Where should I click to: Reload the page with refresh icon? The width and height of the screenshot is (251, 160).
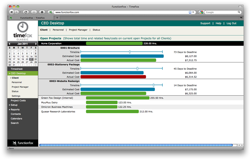(26, 12)
